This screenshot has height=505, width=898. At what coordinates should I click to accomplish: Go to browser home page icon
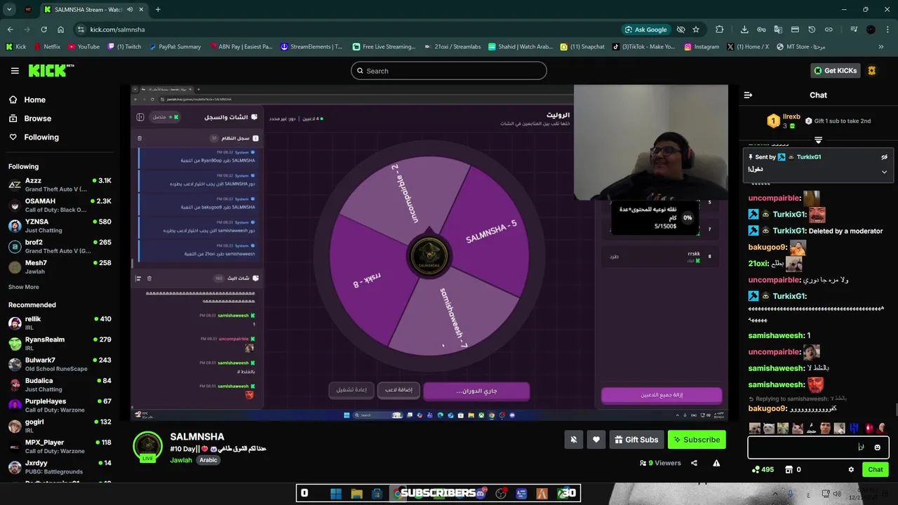pos(60,29)
